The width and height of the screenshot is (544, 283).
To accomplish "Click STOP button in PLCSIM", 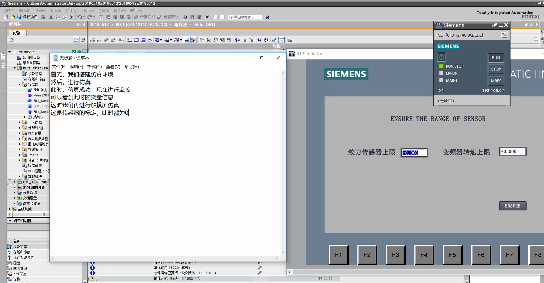I will coord(496,69).
